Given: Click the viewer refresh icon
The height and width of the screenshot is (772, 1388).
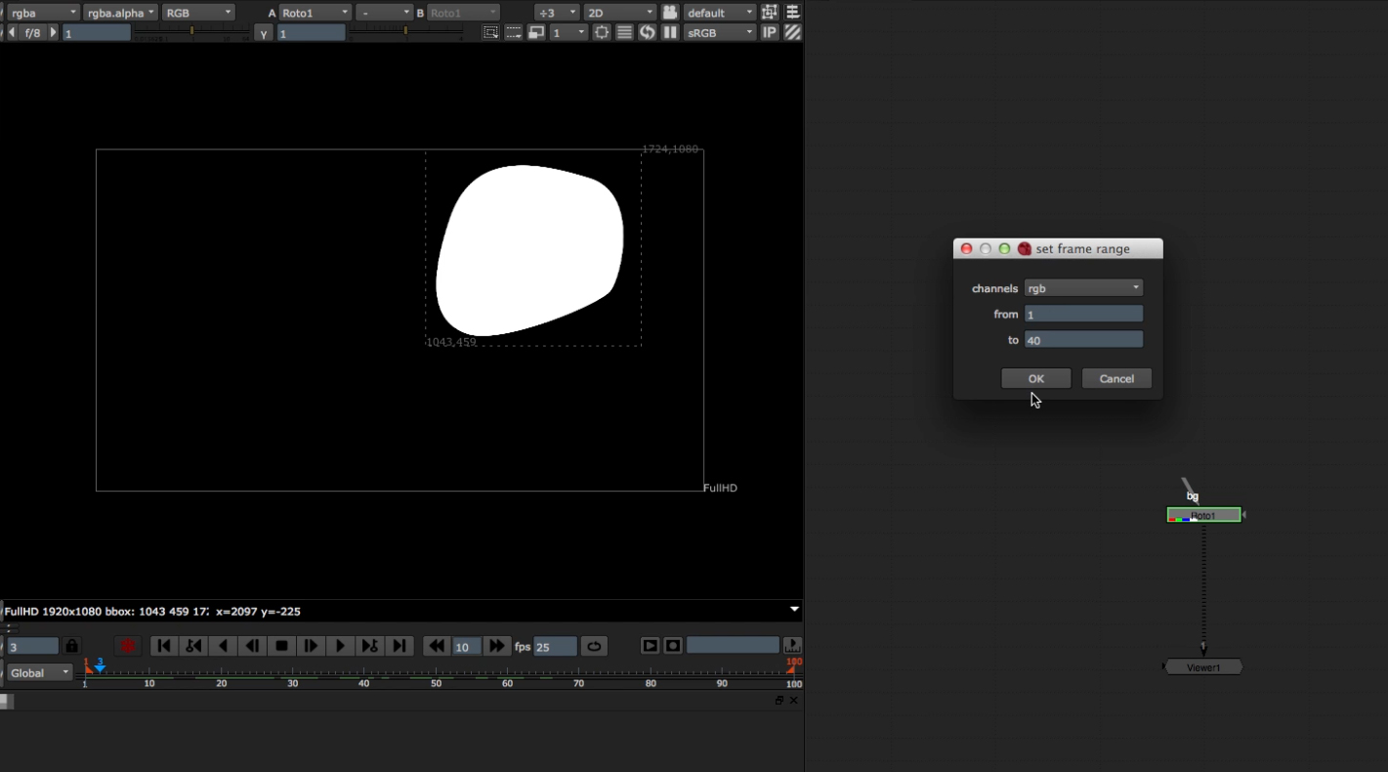Looking at the screenshot, I should pos(647,32).
